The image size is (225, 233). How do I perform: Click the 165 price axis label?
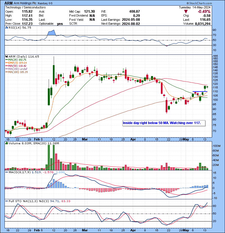click(x=216, y=56)
